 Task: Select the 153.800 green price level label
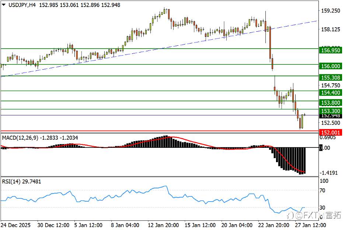tap(331, 103)
